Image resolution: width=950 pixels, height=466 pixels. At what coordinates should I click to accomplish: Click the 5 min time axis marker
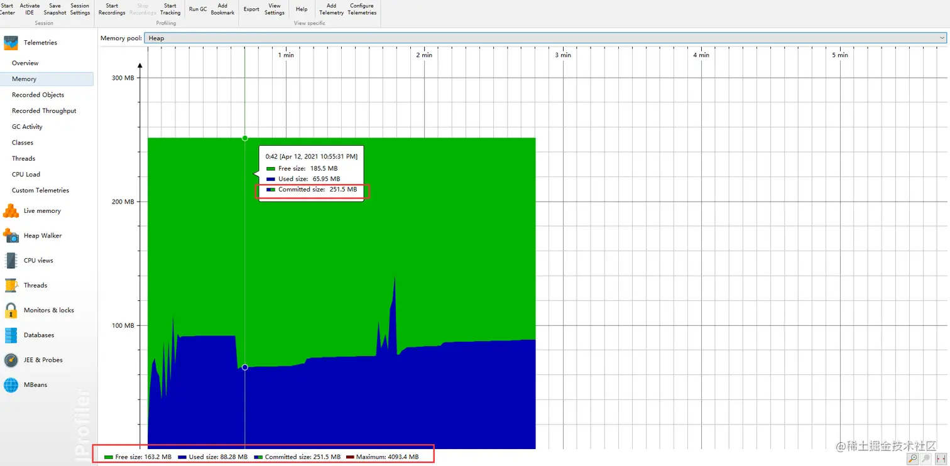840,55
